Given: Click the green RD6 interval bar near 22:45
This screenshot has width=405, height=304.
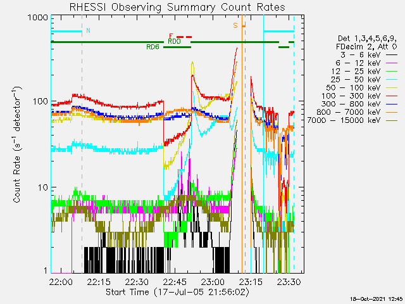Looking at the screenshot, I should 177,47.
